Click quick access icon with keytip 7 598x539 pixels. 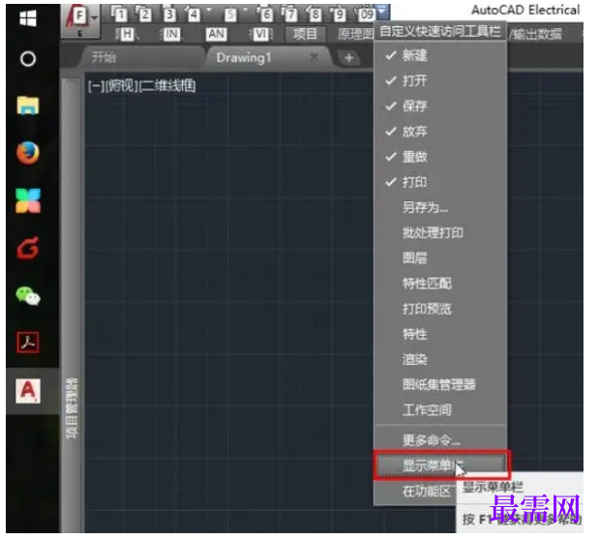pos(290,15)
